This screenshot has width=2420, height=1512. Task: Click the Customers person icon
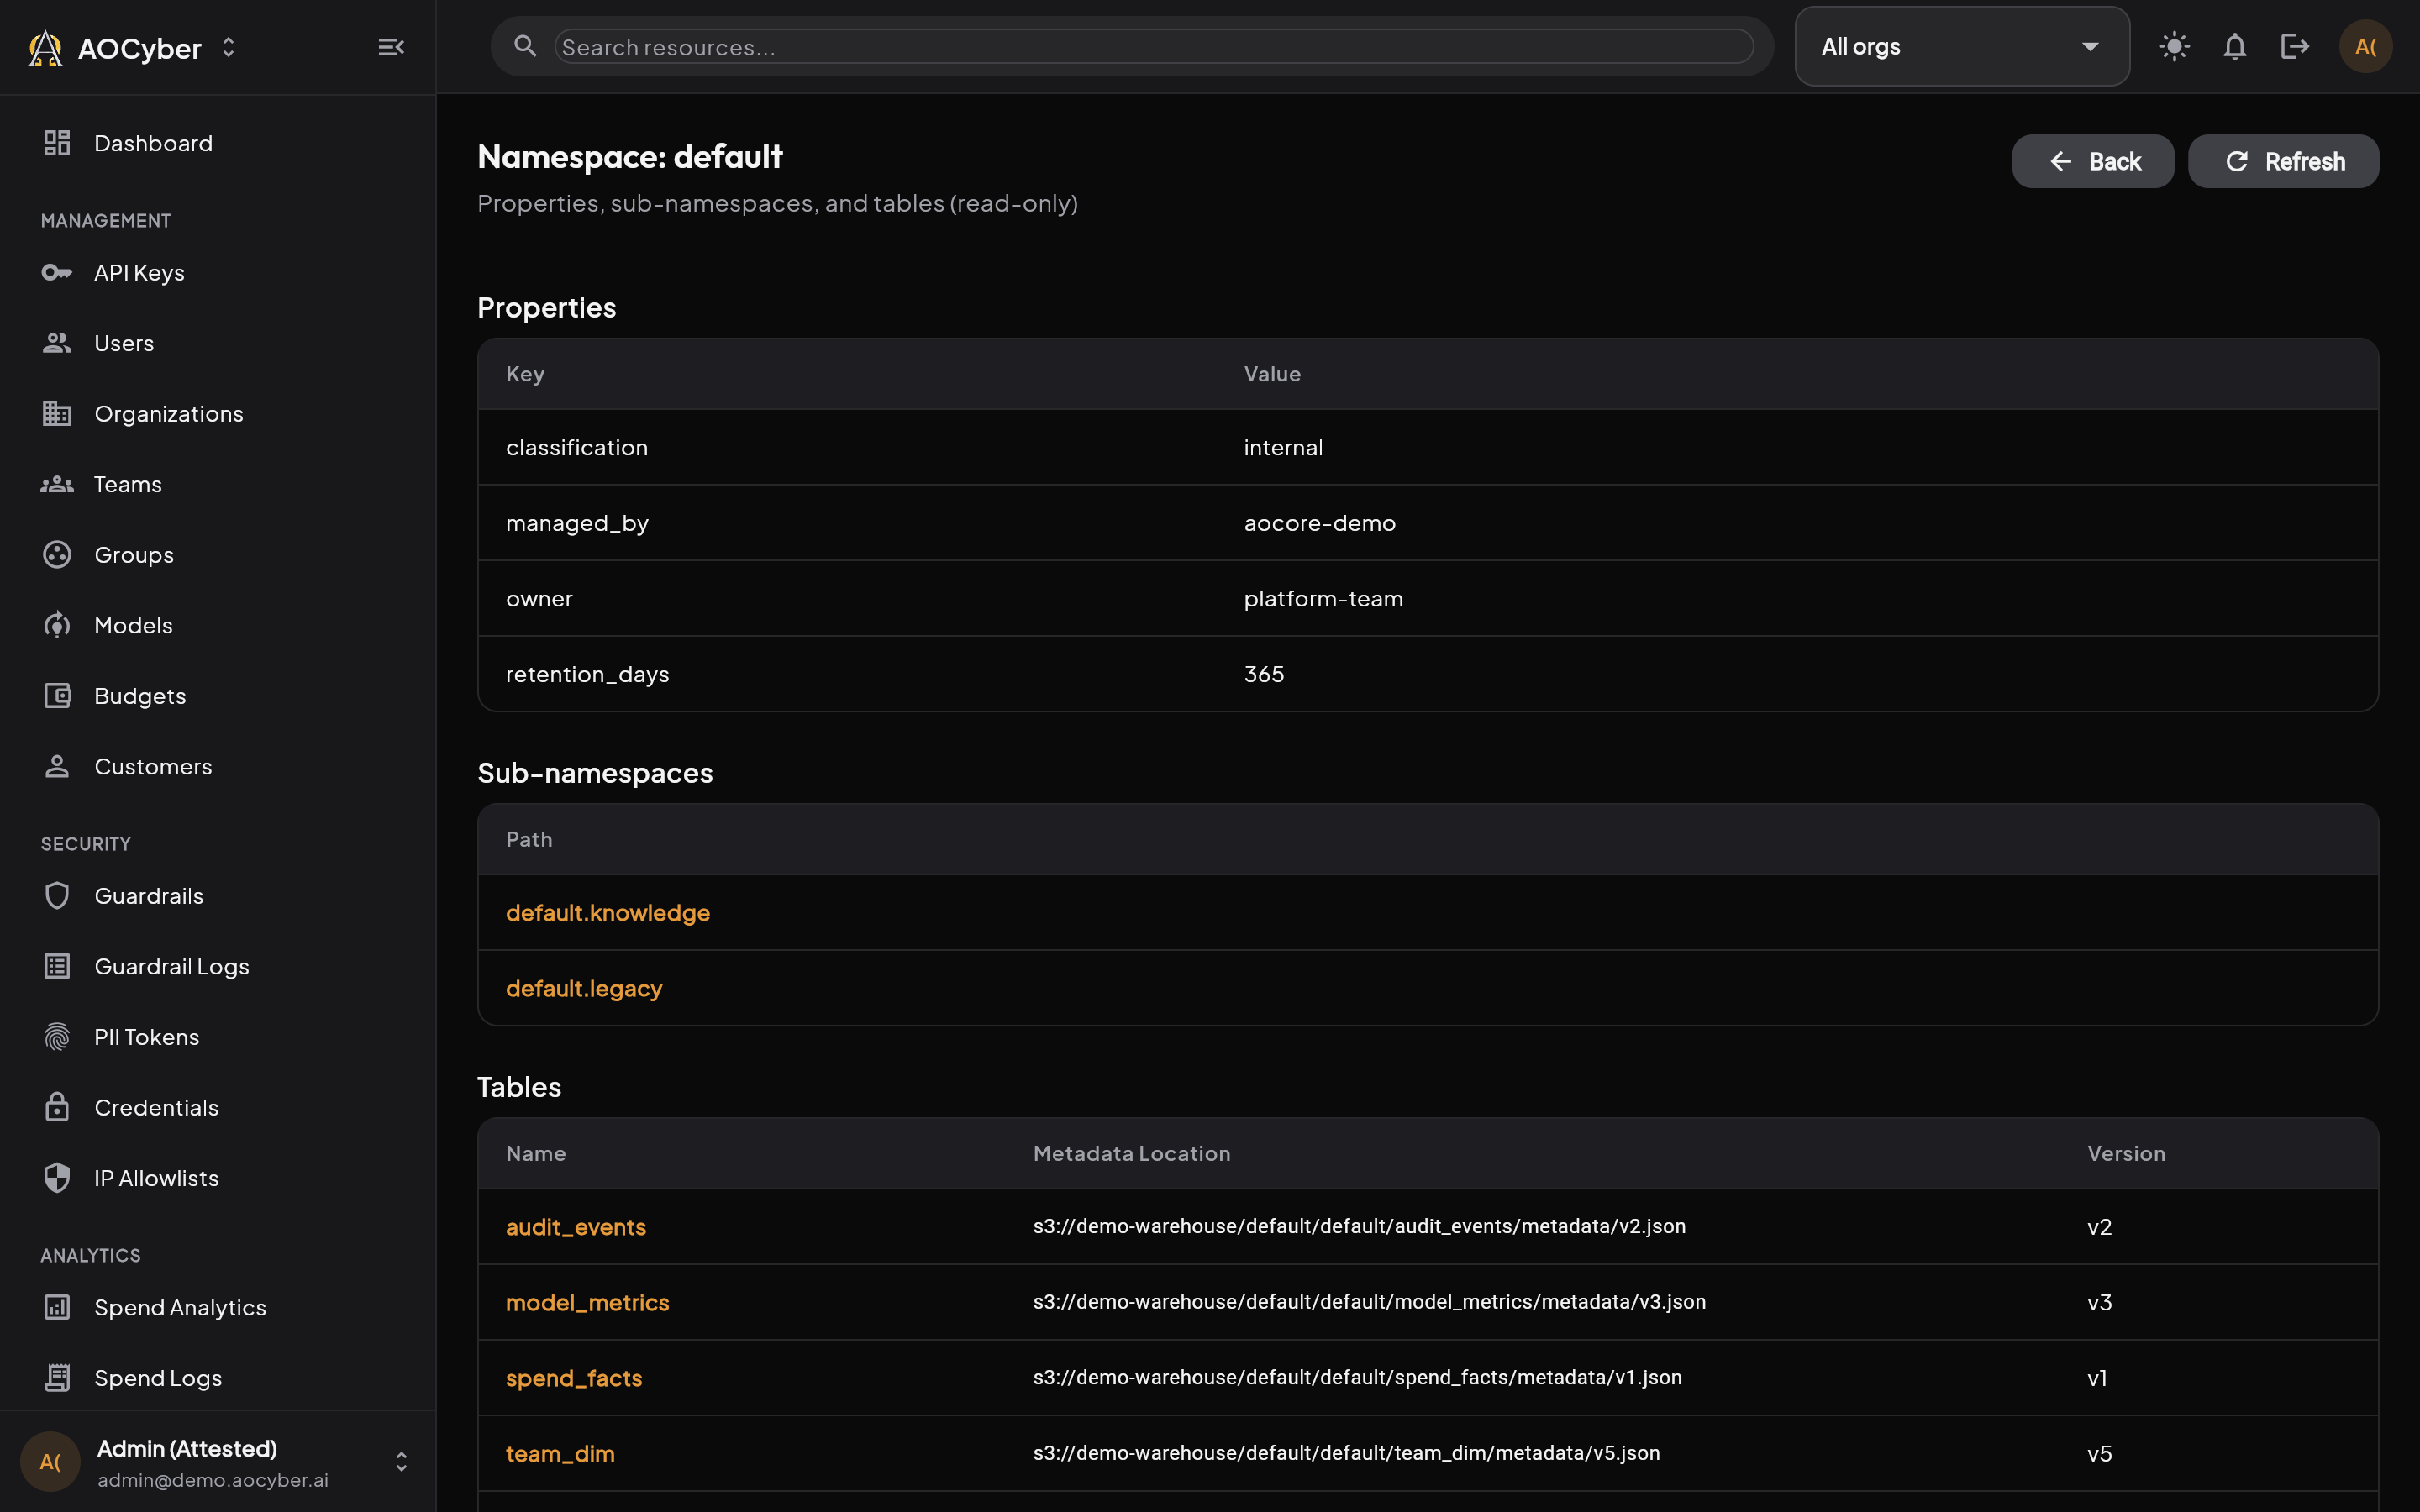pos(57,766)
